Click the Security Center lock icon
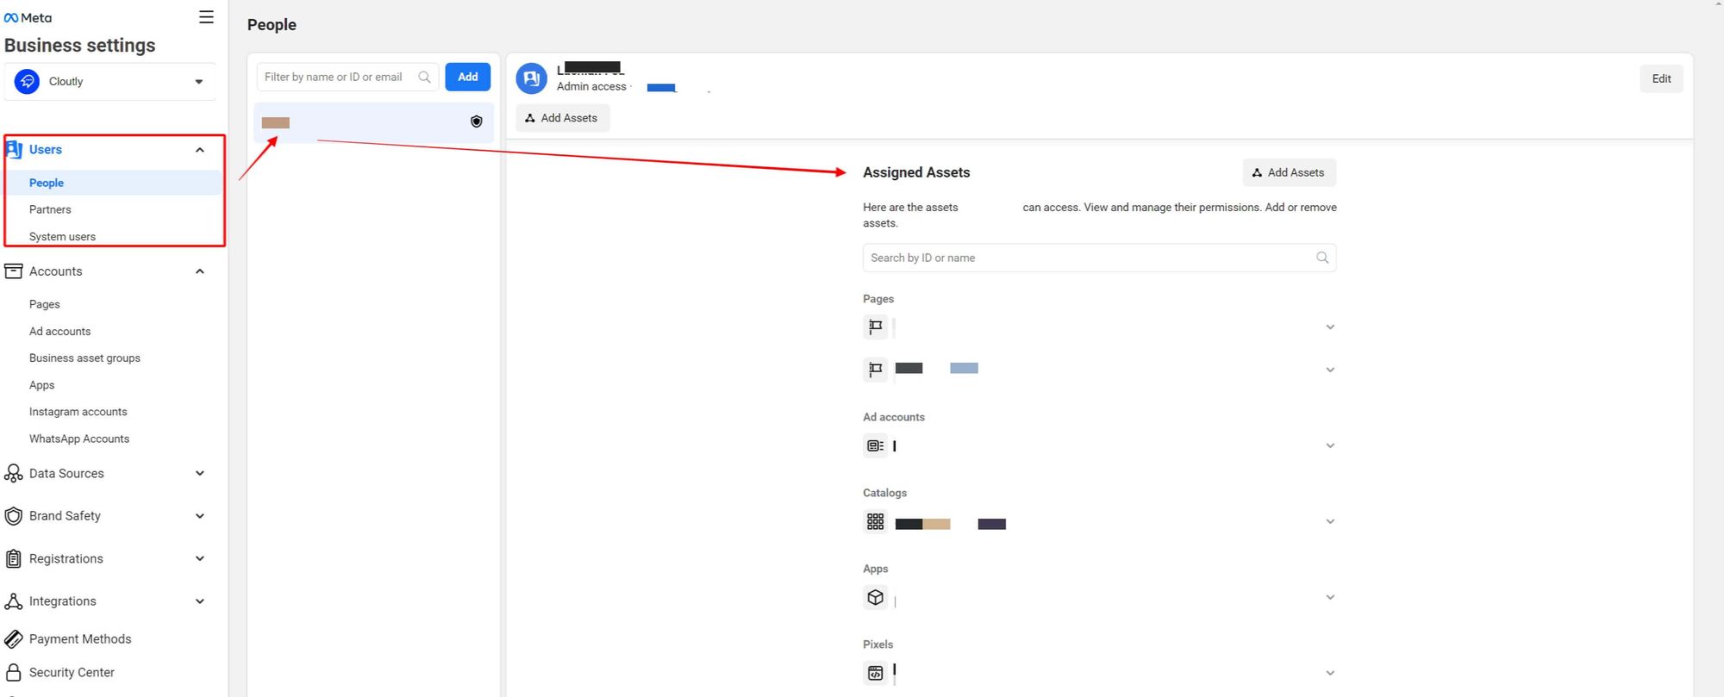 click(14, 672)
